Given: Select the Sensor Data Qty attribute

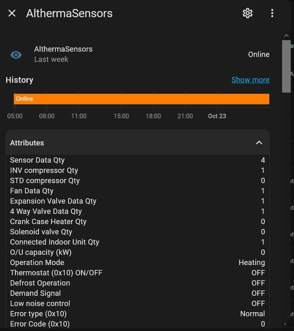Looking at the screenshot, I should pos(37,160).
